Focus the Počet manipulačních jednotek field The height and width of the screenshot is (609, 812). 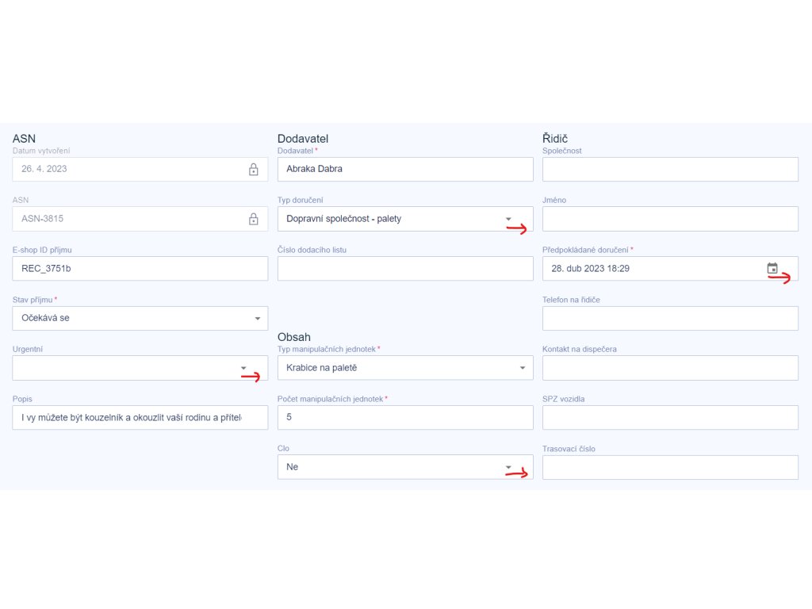(x=405, y=417)
